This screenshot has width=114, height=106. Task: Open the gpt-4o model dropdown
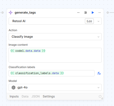(55, 87)
